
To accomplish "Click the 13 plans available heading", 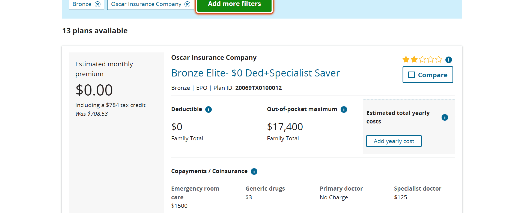I will (95, 31).
